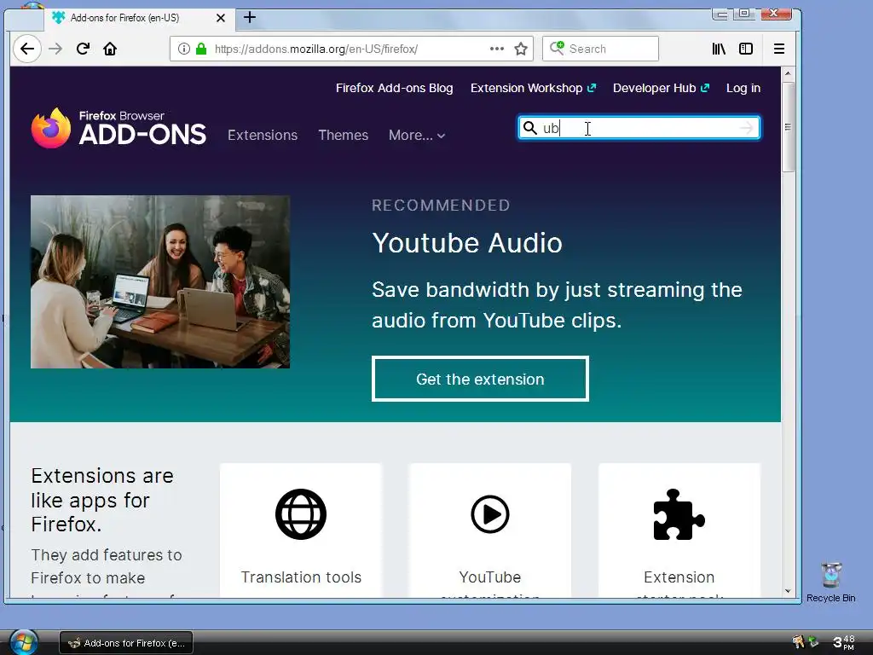Image resolution: width=873 pixels, height=655 pixels.
Task: Click the forward navigation arrow
Action: click(55, 49)
